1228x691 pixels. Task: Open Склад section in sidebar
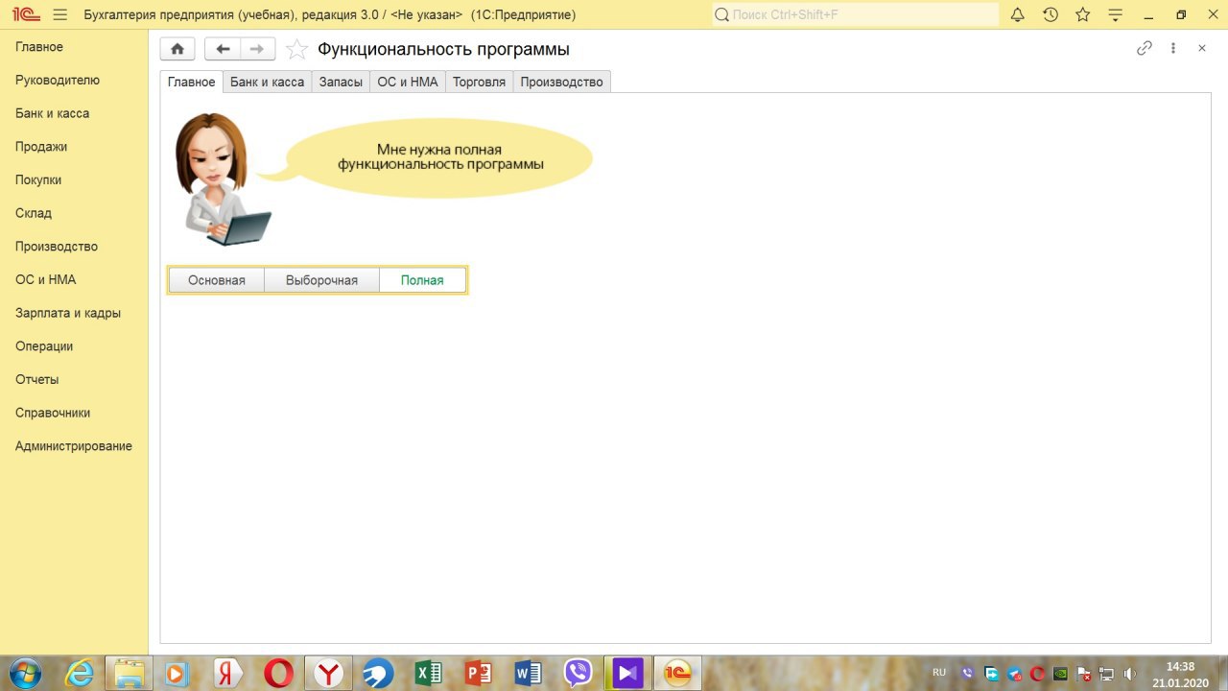pyautogui.click(x=34, y=213)
